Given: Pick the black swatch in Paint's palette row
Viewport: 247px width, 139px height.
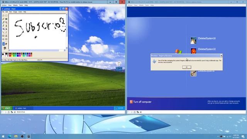Looking at the screenshot, I should click(6, 54).
